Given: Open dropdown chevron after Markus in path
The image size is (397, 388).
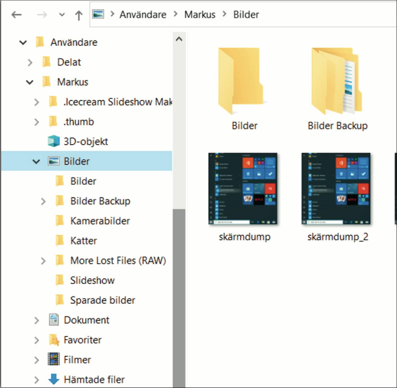Looking at the screenshot, I should click(225, 14).
